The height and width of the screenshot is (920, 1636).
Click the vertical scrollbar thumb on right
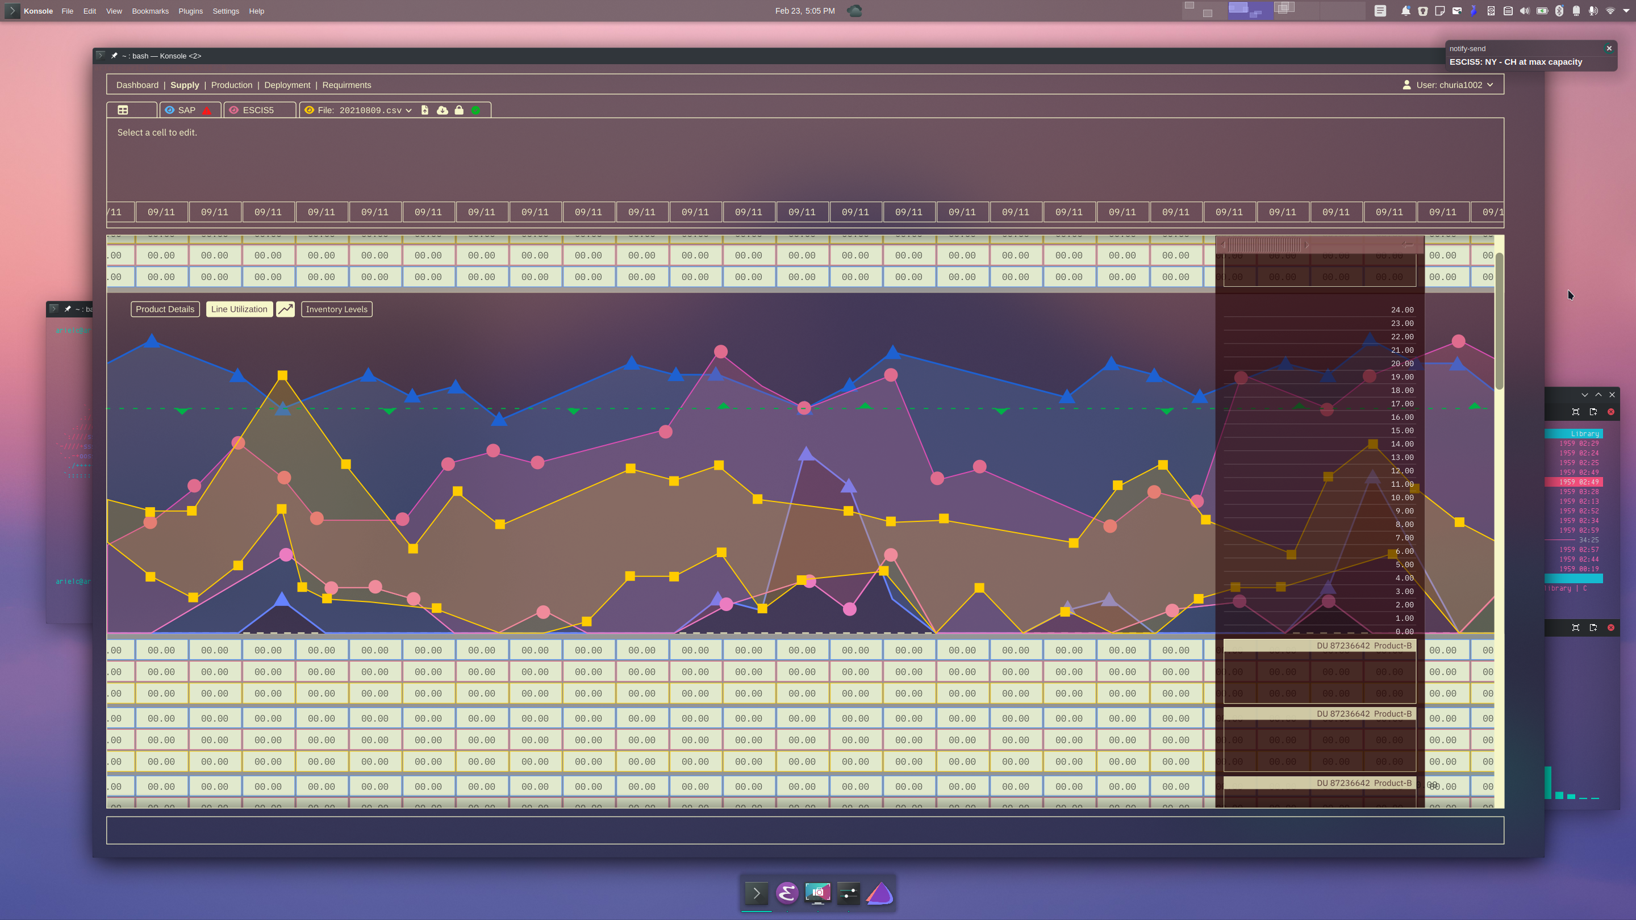tap(1499, 321)
